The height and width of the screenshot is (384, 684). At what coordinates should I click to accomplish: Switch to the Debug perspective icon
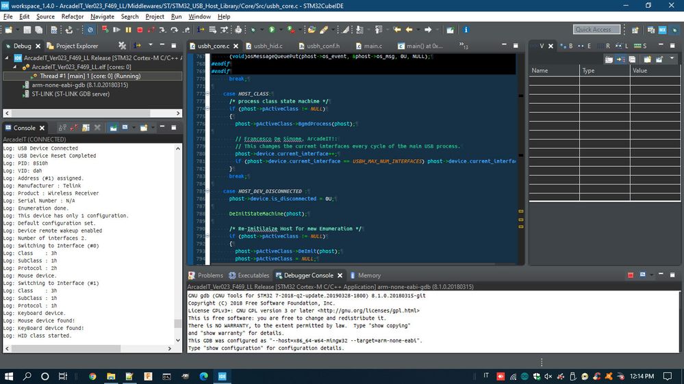click(x=674, y=29)
